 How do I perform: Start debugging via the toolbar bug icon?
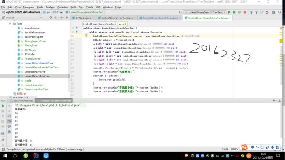(x=234, y=12)
